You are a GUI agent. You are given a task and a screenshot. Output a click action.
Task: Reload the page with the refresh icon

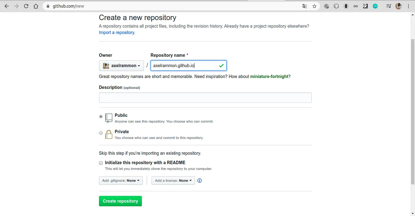click(x=26, y=6)
